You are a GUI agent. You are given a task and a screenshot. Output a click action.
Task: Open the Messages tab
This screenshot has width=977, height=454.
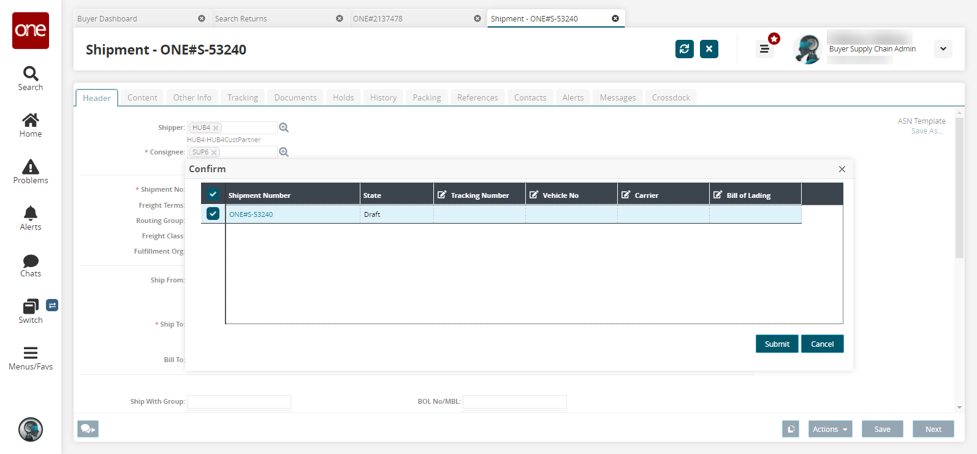pyautogui.click(x=618, y=97)
